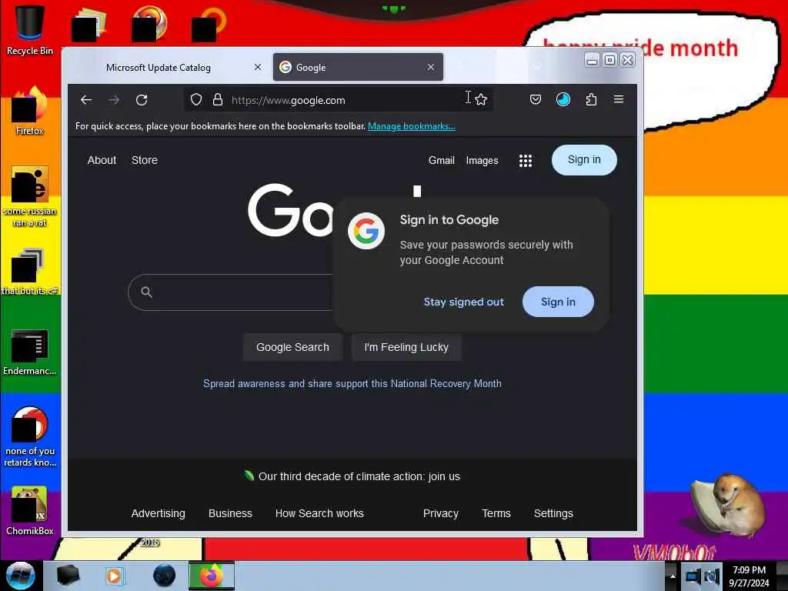788x591 pixels.
Task: Close the Microsoft Update Catalog tab
Action: pyautogui.click(x=257, y=67)
